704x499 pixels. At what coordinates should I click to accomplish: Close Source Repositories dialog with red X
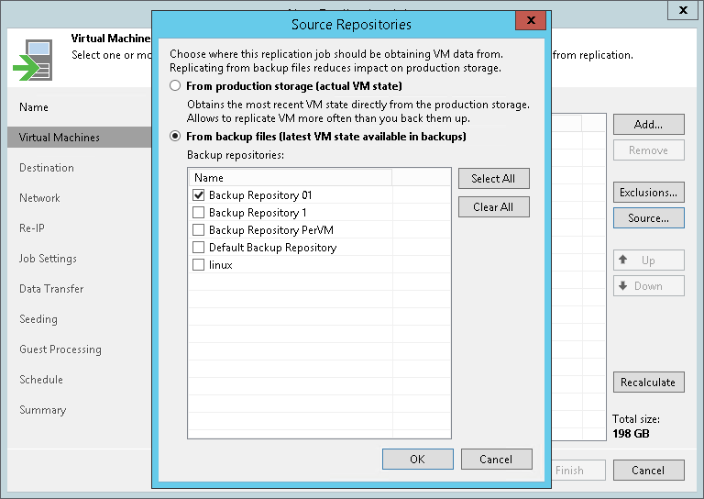531,20
